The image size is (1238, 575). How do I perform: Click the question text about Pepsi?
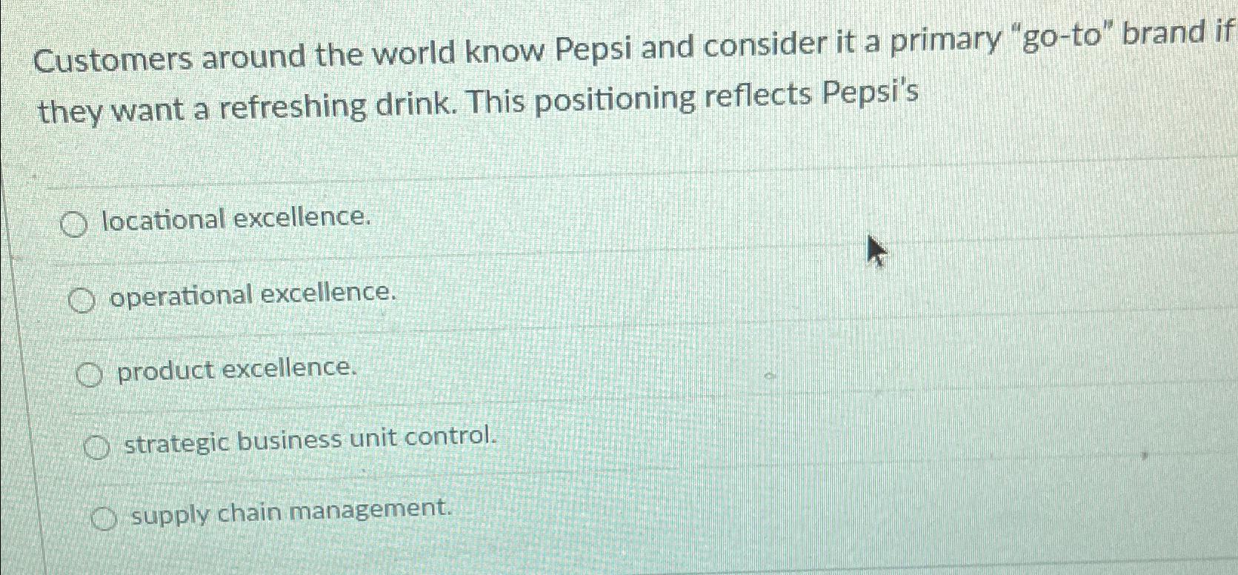(x=474, y=78)
